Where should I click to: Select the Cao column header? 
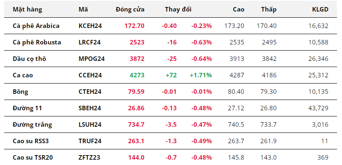pyautogui.click(x=238, y=9)
